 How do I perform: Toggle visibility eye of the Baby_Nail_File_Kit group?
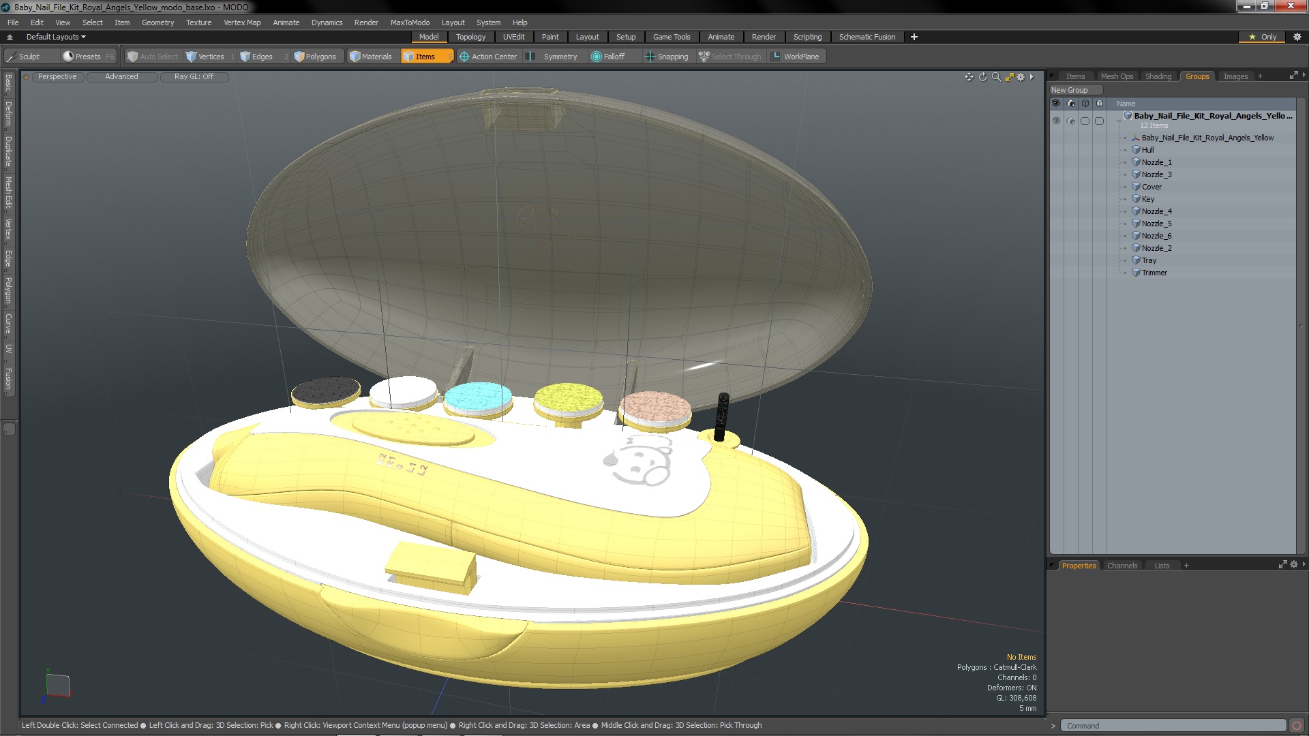1056,121
